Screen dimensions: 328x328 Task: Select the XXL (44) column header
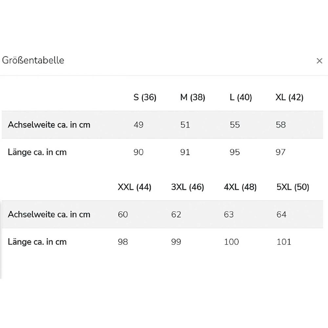click(134, 187)
